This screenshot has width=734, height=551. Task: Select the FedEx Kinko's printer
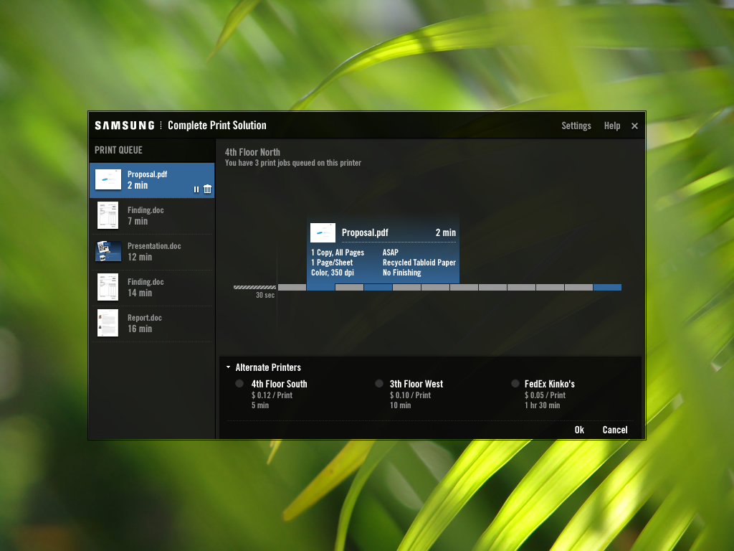click(x=515, y=383)
